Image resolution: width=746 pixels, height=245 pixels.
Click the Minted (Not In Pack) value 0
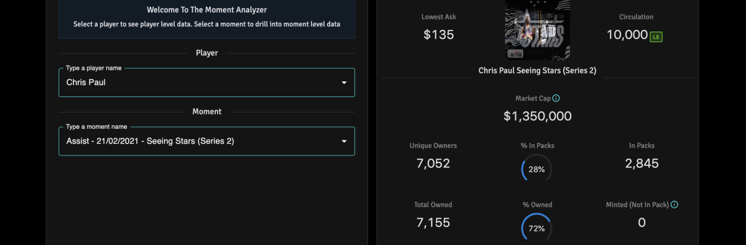(642, 223)
